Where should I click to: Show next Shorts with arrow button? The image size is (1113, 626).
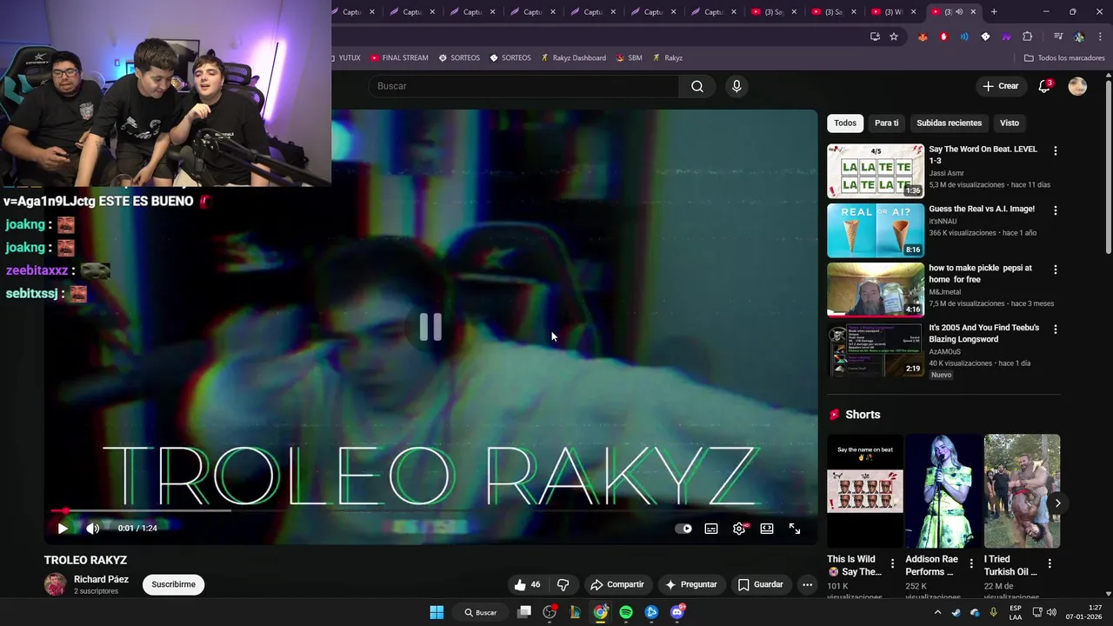tap(1057, 503)
